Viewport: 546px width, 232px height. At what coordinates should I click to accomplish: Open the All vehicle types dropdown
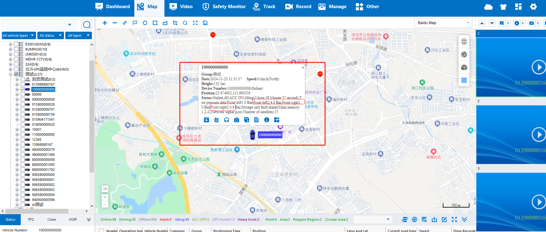coord(19,35)
